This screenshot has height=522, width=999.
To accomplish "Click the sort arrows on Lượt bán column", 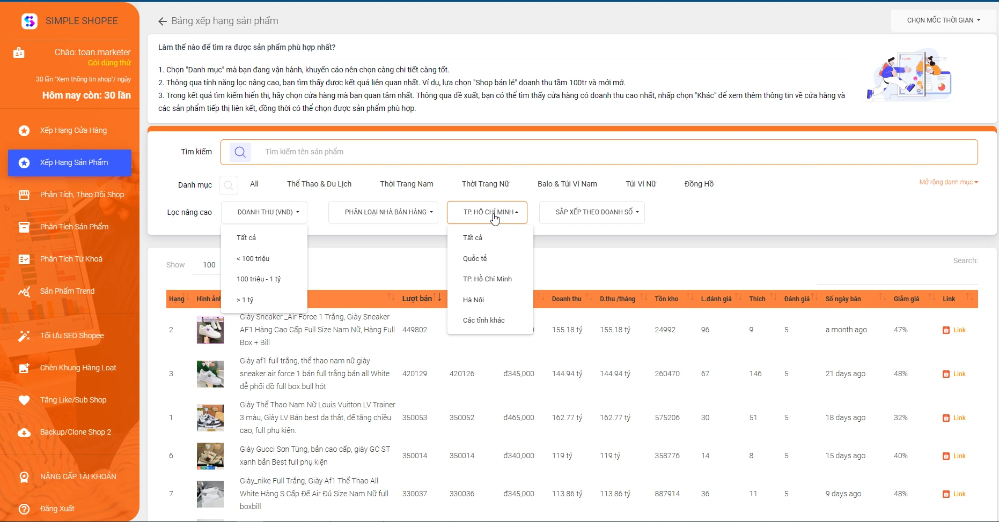I will click(x=438, y=298).
